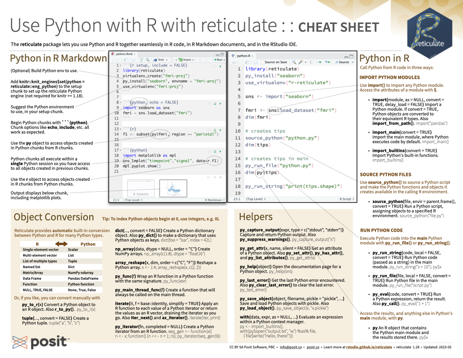Collapse the setup chunk fold arrow on line 1
The image size is (463, 358).
pos(120,65)
